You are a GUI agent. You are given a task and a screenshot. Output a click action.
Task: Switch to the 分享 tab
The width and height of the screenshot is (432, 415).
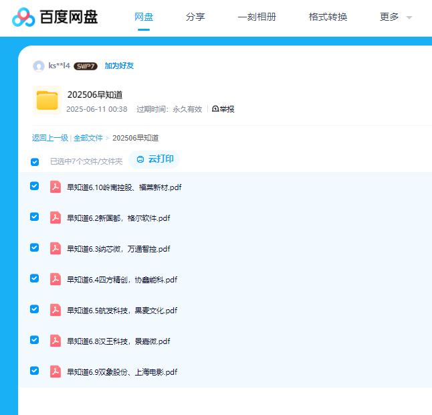(x=195, y=17)
